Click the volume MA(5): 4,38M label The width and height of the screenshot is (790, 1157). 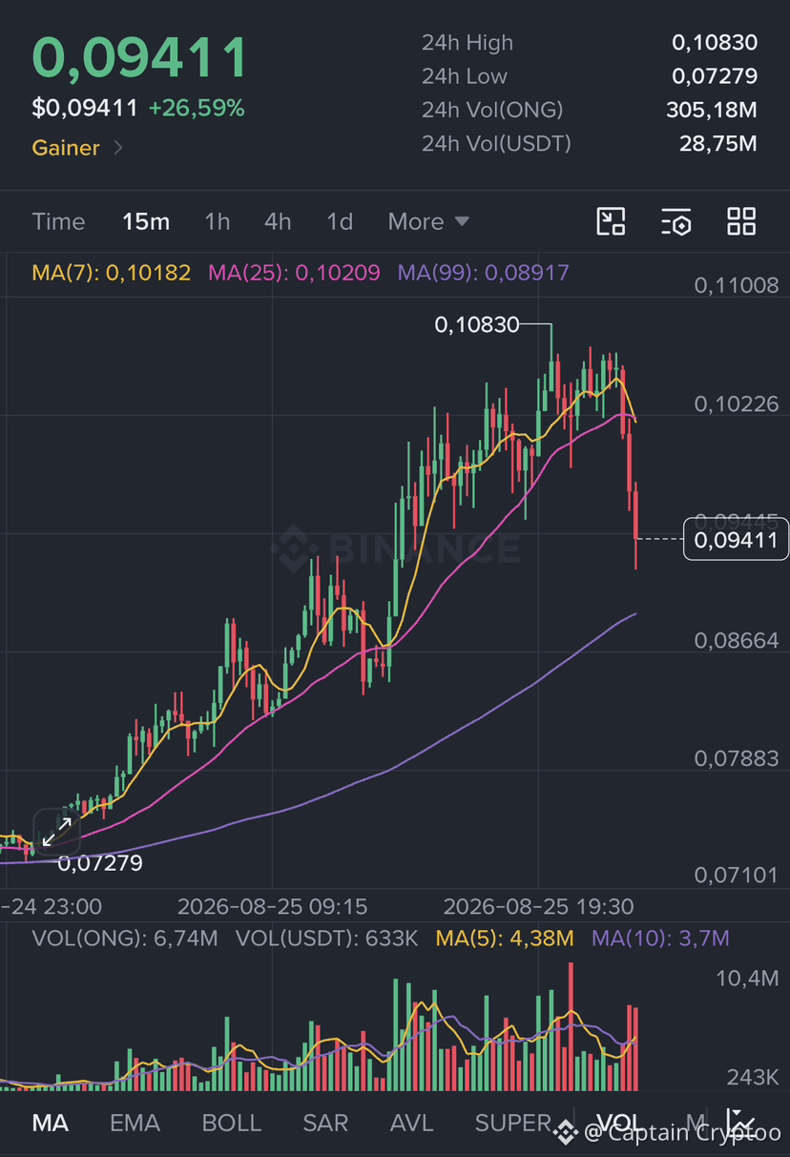[505, 939]
